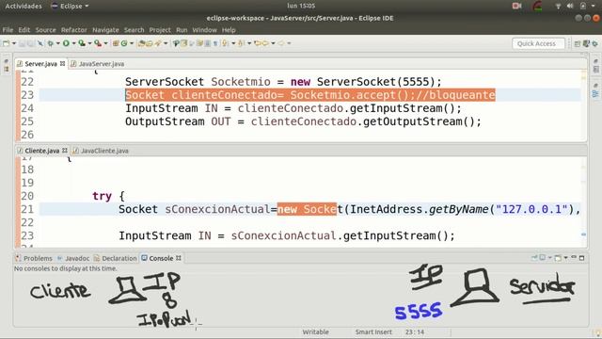This screenshot has height=339, width=602.
Task: Select the JavaServer.java editor tab
Action: pyautogui.click(x=98, y=64)
